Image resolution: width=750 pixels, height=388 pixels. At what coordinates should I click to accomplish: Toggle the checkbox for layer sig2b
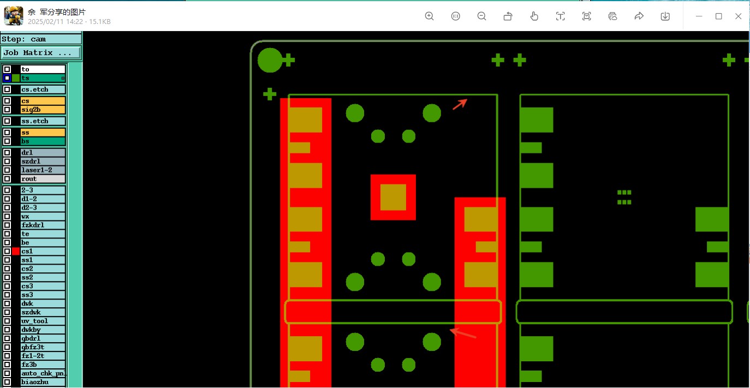[7, 110]
